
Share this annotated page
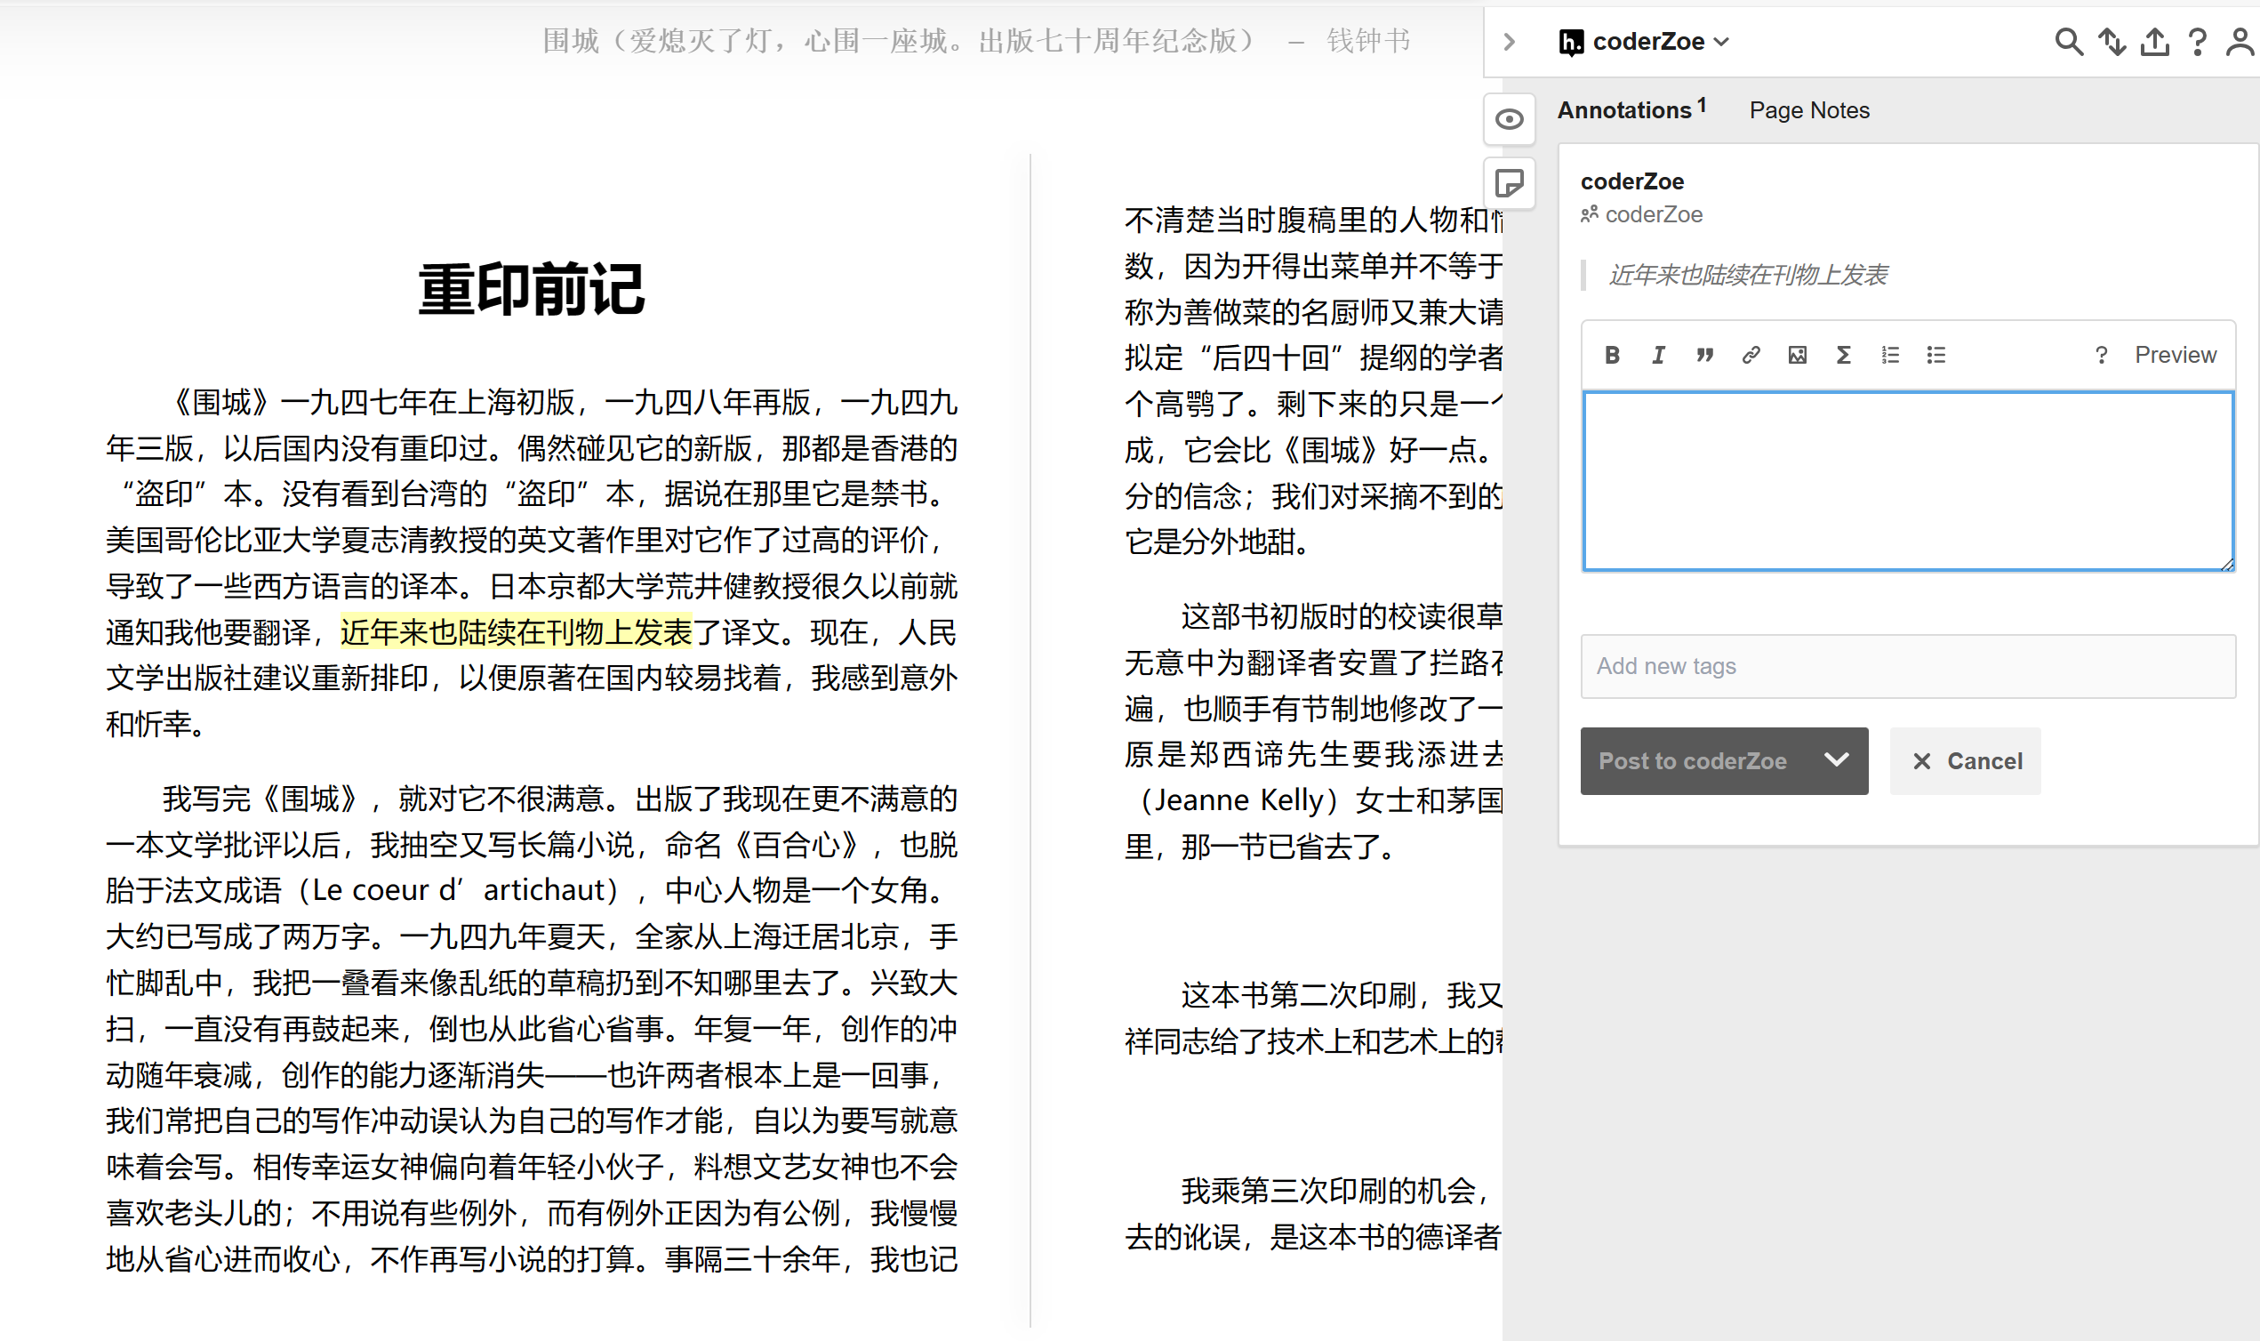point(2156,42)
